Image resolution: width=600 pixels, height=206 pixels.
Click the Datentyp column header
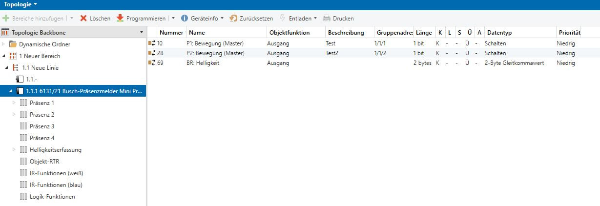click(x=498, y=33)
